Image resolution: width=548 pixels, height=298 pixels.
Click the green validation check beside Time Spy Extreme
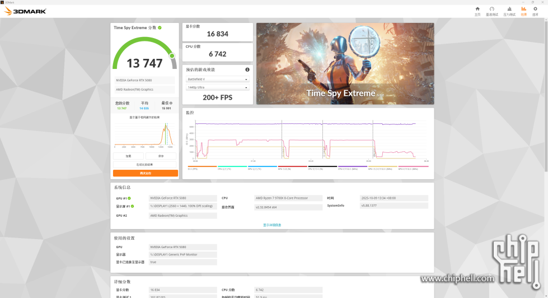click(160, 27)
